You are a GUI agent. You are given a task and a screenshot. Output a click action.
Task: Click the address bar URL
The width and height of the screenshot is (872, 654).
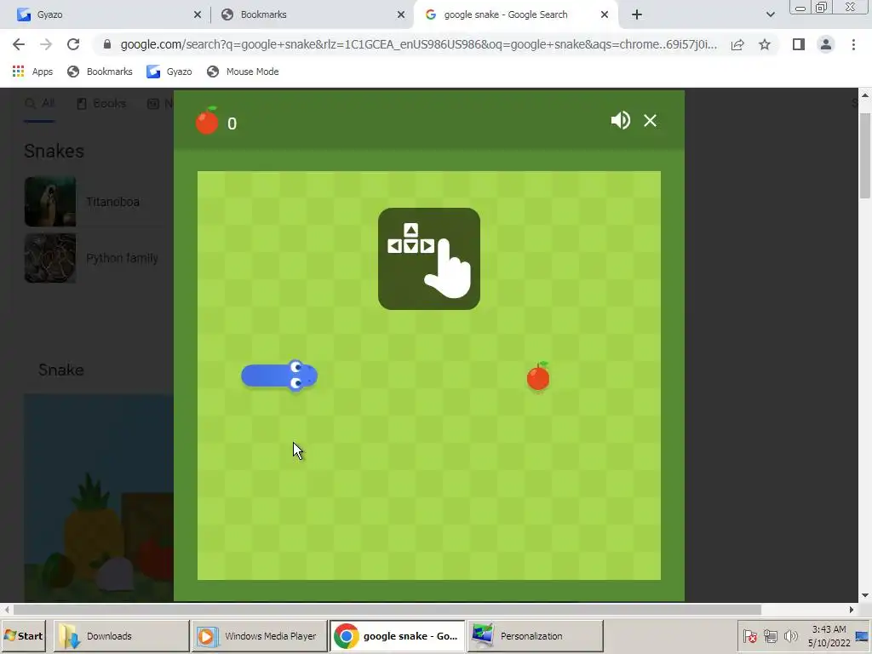(x=418, y=44)
